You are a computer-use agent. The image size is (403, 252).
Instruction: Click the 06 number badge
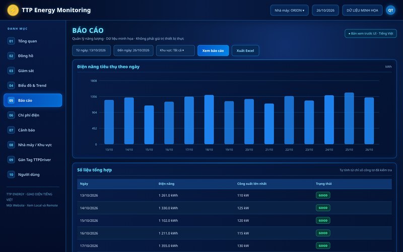[11, 115]
